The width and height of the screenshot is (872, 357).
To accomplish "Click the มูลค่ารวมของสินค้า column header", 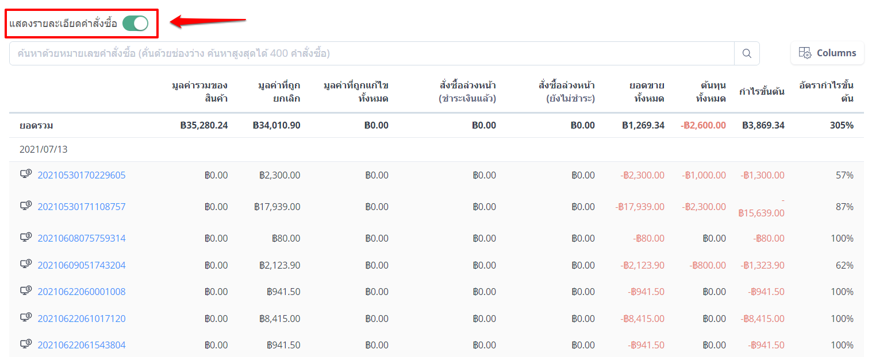I will [x=200, y=92].
